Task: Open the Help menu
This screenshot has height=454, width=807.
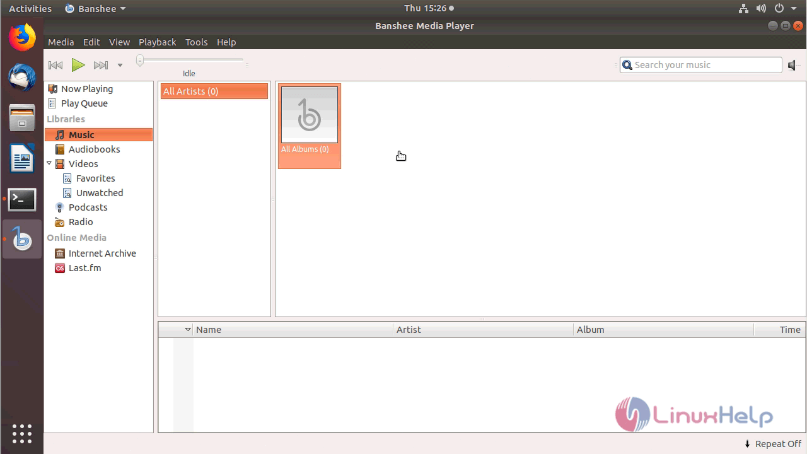Action: point(226,42)
